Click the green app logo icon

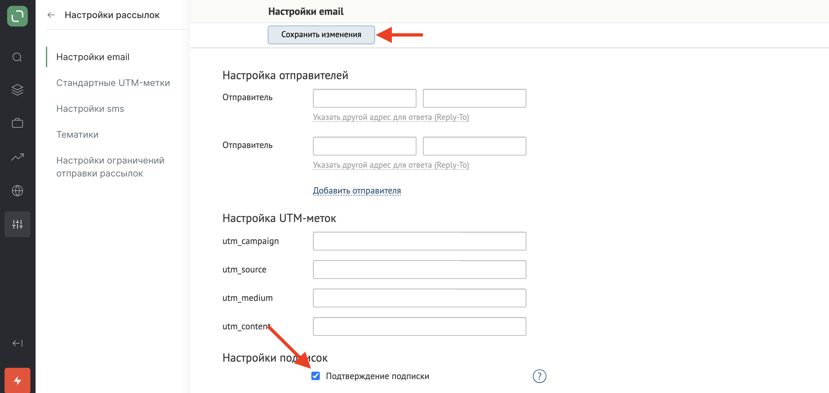point(17,16)
